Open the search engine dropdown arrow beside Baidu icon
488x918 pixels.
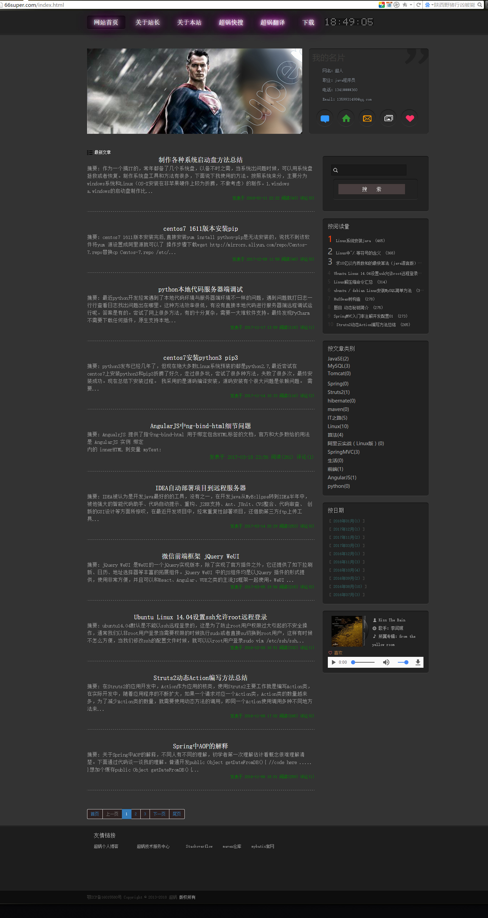(432, 5)
